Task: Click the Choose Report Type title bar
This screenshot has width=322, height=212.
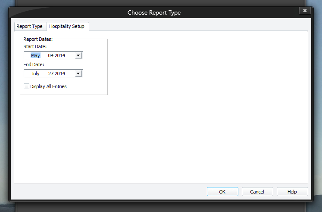Action: tap(154, 12)
